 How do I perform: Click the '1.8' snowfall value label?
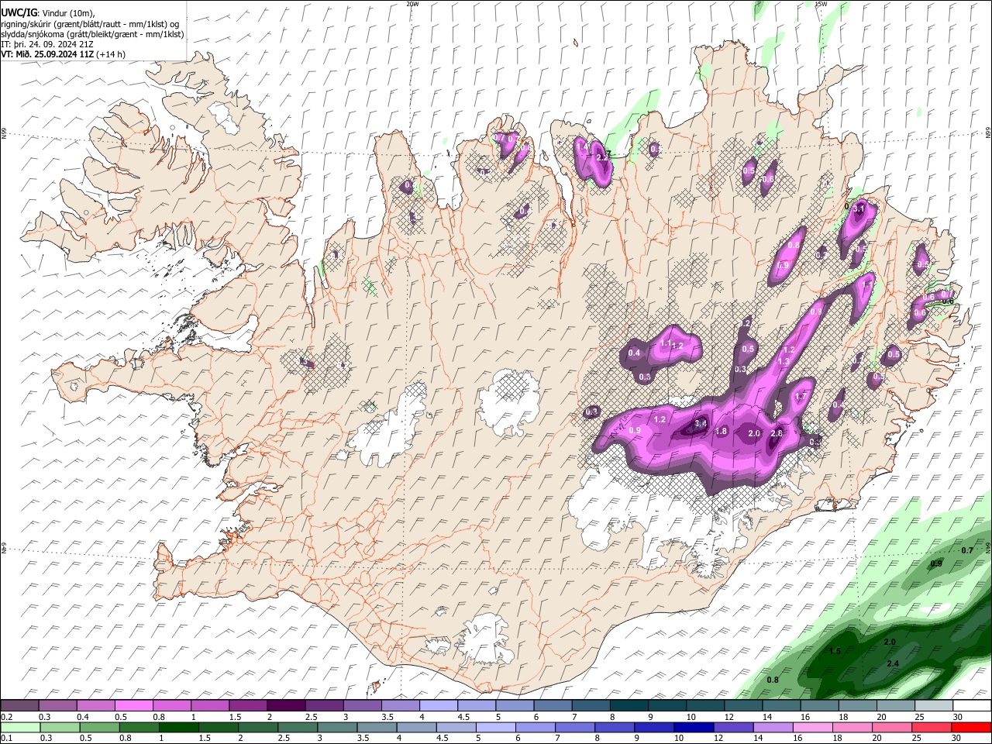click(x=721, y=432)
